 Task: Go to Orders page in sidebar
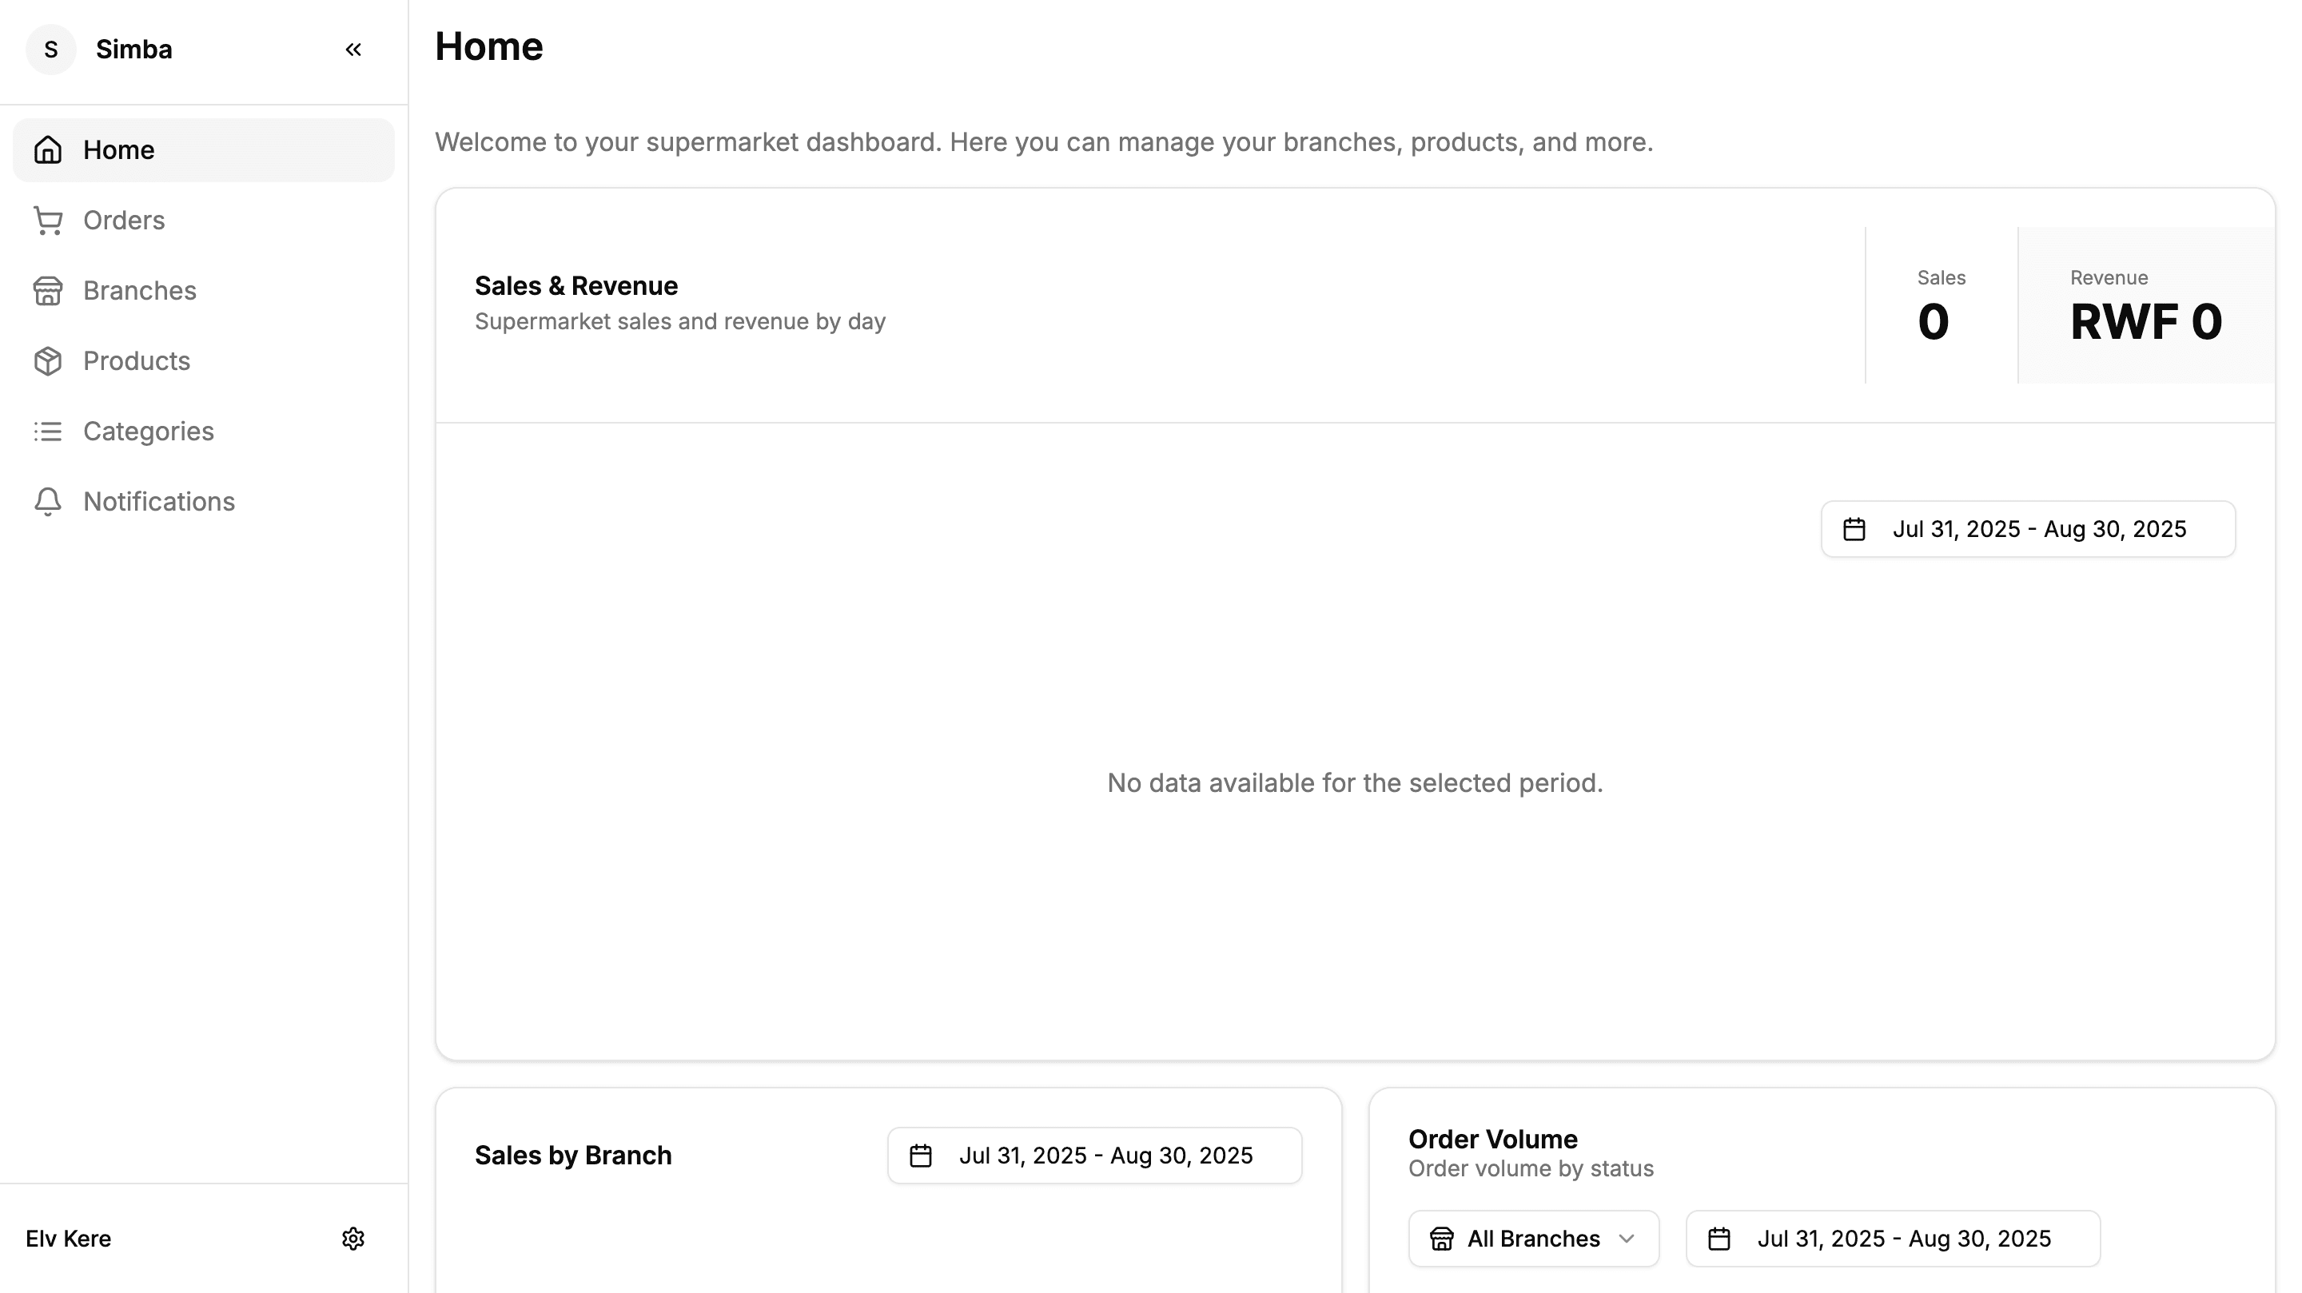[x=124, y=221]
